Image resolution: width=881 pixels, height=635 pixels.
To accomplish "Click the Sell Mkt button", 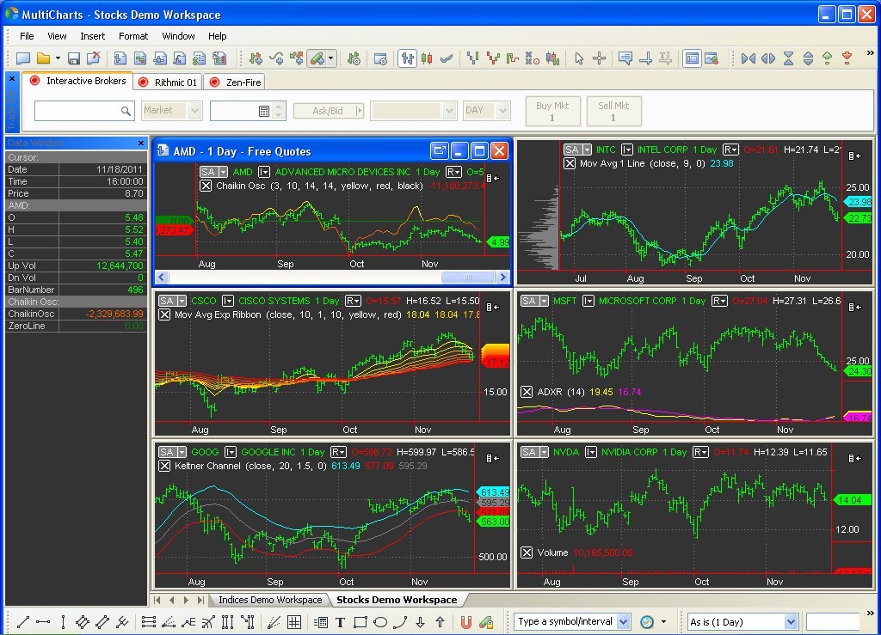I will pyautogui.click(x=613, y=111).
